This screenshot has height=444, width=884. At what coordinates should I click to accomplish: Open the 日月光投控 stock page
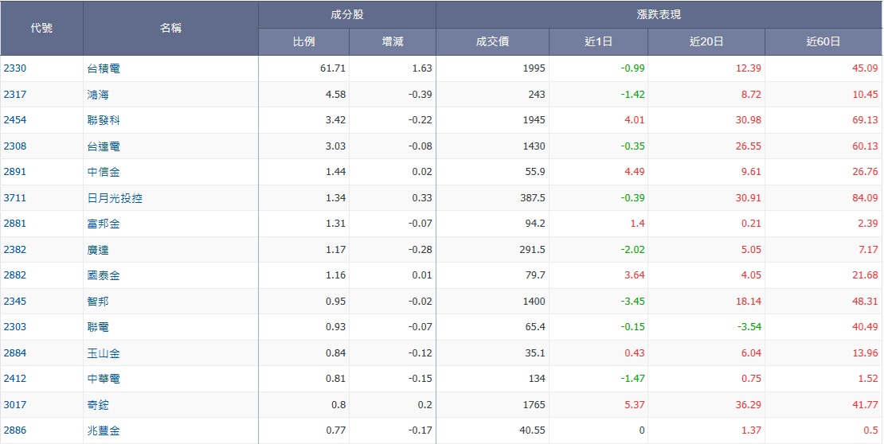click(x=115, y=198)
